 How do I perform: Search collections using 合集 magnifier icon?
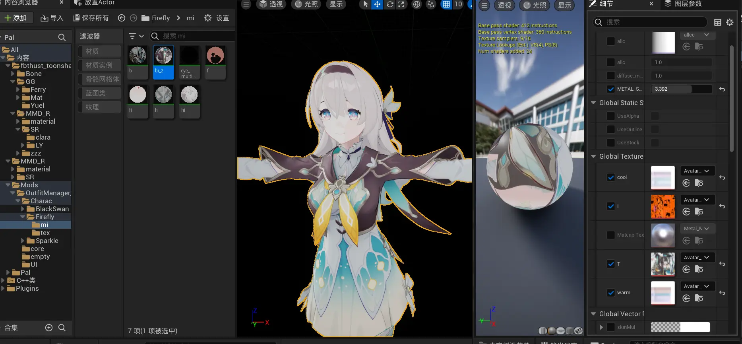[x=62, y=328]
